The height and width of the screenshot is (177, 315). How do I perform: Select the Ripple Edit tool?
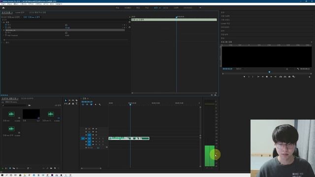(73, 100)
